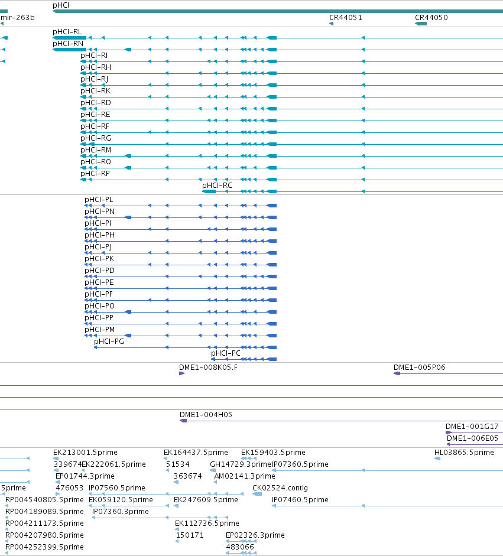Image resolution: width=503 pixels, height=556 pixels.
Task: Select transcript pHCl-RM label
Action: [96, 149]
